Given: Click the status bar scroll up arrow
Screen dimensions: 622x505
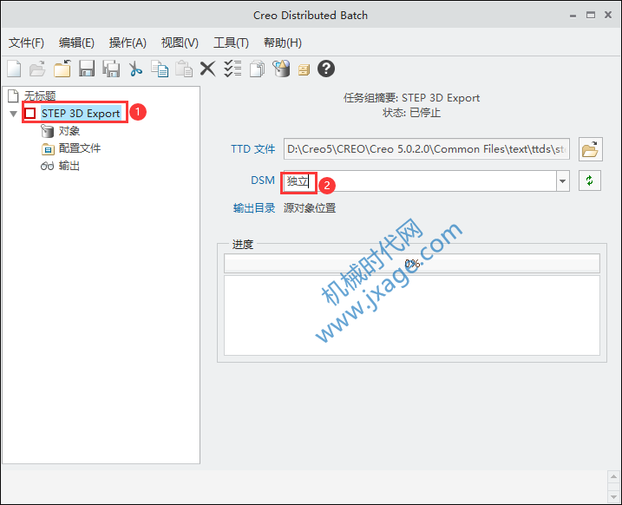Looking at the screenshot, I should point(613,476).
